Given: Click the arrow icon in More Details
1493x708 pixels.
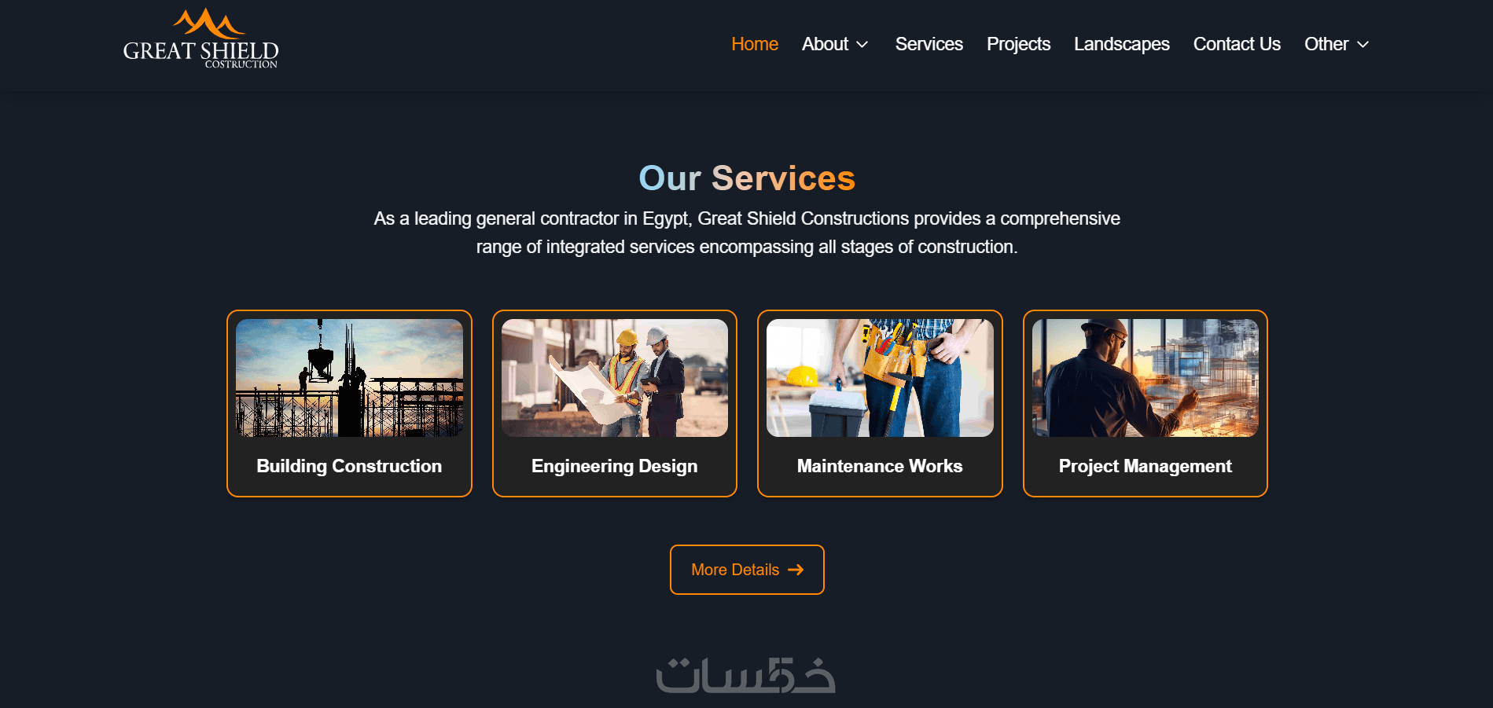Looking at the screenshot, I should (x=796, y=570).
